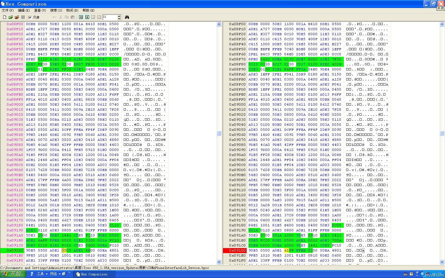This screenshot has width=445, height=278.
Task: Click the binoculars Find icon
Action: [127, 17]
